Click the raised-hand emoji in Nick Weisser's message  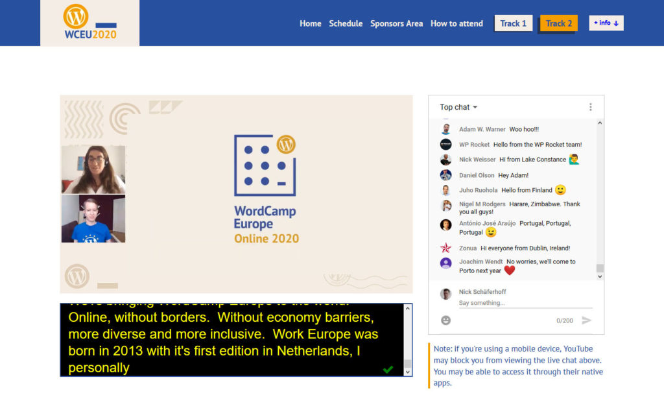574,159
